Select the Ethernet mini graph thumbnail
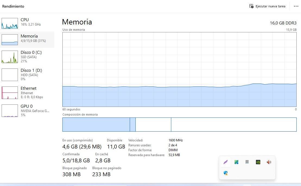This screenshot has height=186, width=301. point(10,93)
